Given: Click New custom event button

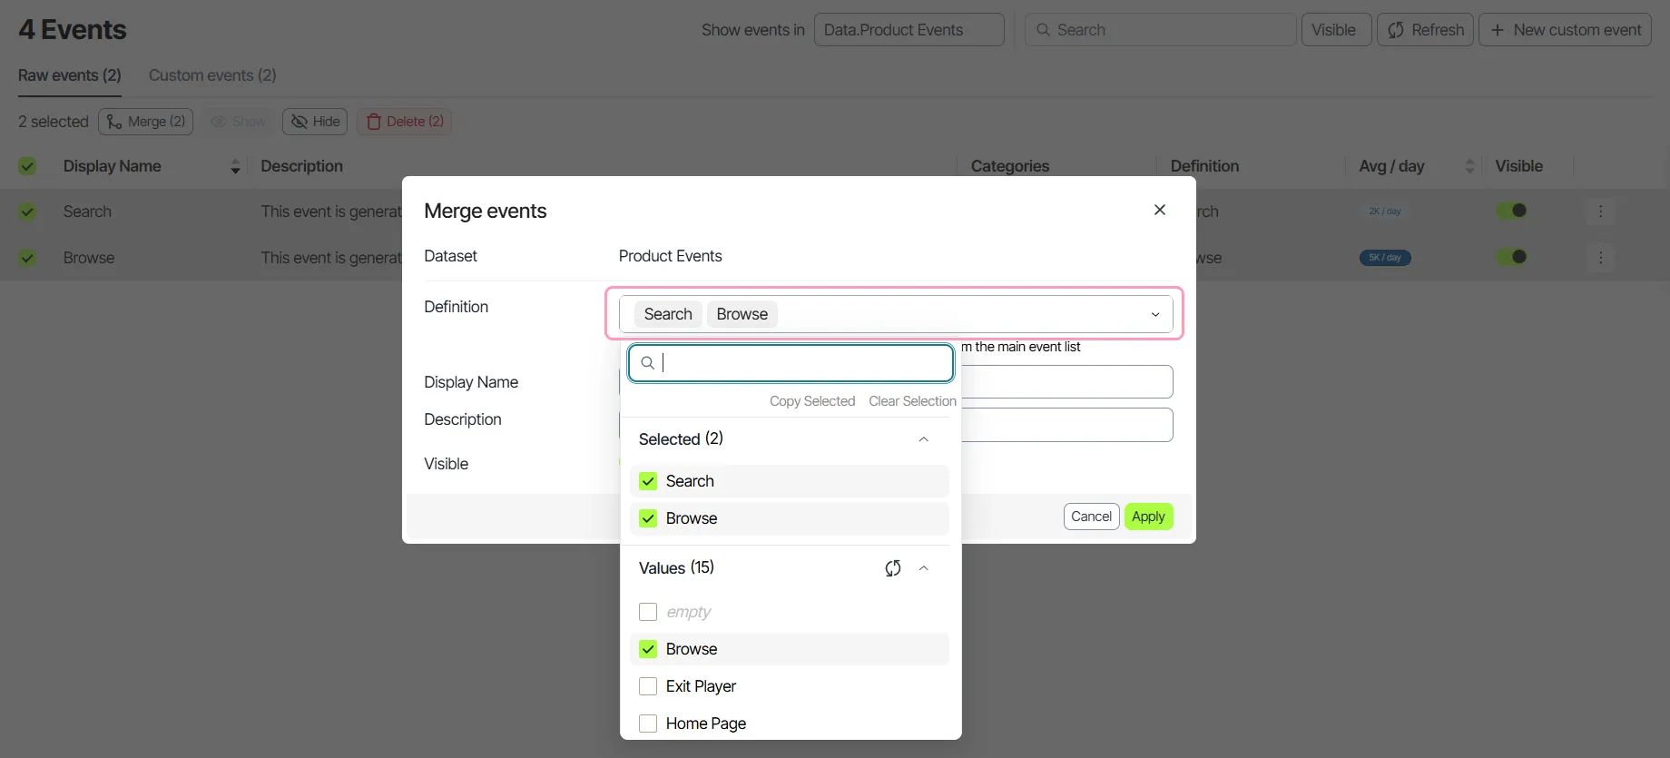Looking at the screenshot, I should pyautogui.click(x=1565, y=30).
